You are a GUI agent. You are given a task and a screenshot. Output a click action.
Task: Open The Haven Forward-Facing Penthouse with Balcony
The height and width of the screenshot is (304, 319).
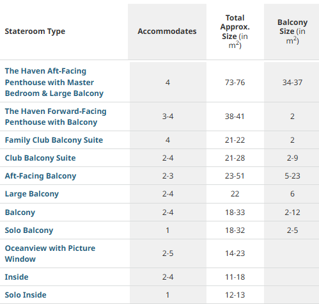tap(56, 116)
